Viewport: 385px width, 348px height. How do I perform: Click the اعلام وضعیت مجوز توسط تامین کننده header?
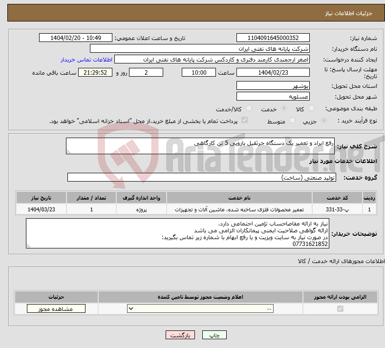(x=200, y=297)
